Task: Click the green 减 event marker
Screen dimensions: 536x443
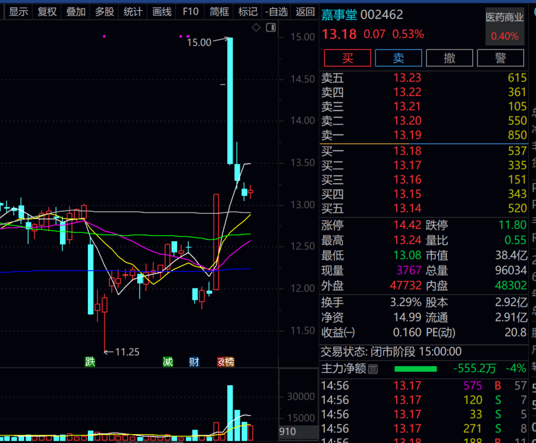Action: [168, 362]
